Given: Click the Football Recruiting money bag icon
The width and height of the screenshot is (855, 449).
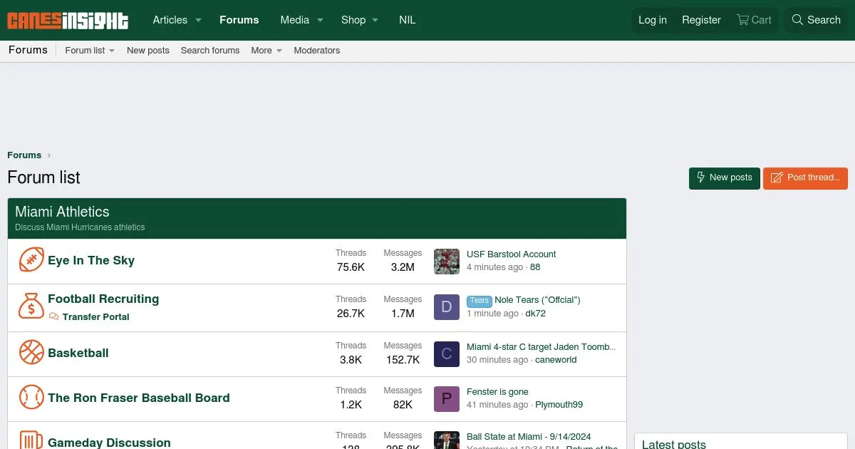Looking at the screenshot, I should point(31,306).
